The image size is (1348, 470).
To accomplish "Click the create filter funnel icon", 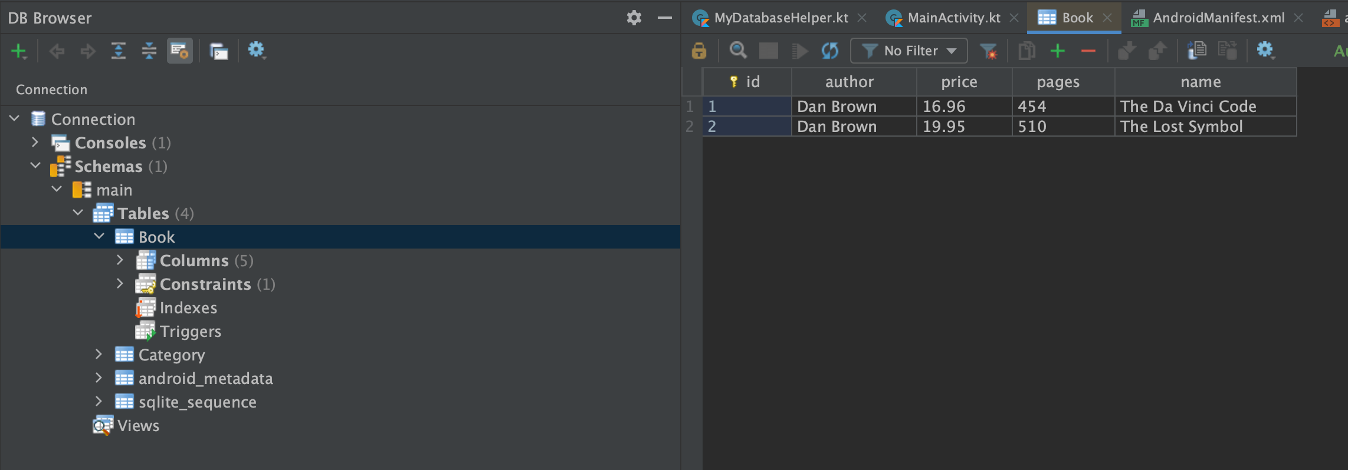I will (988, 51).
